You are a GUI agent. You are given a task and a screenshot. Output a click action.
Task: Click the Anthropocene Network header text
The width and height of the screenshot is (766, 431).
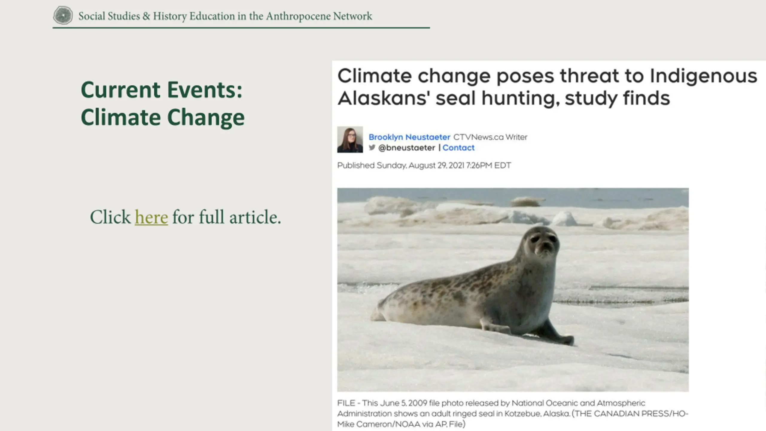click(225, 16)
